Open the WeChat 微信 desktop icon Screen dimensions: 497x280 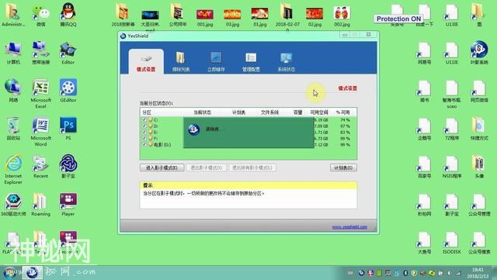point(40,16)
